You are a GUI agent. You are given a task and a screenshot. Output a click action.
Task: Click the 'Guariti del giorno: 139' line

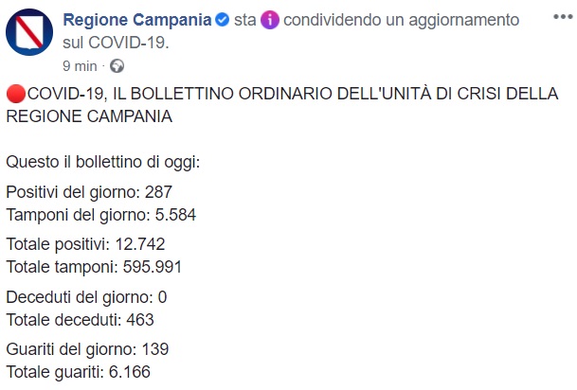(87, 350)
